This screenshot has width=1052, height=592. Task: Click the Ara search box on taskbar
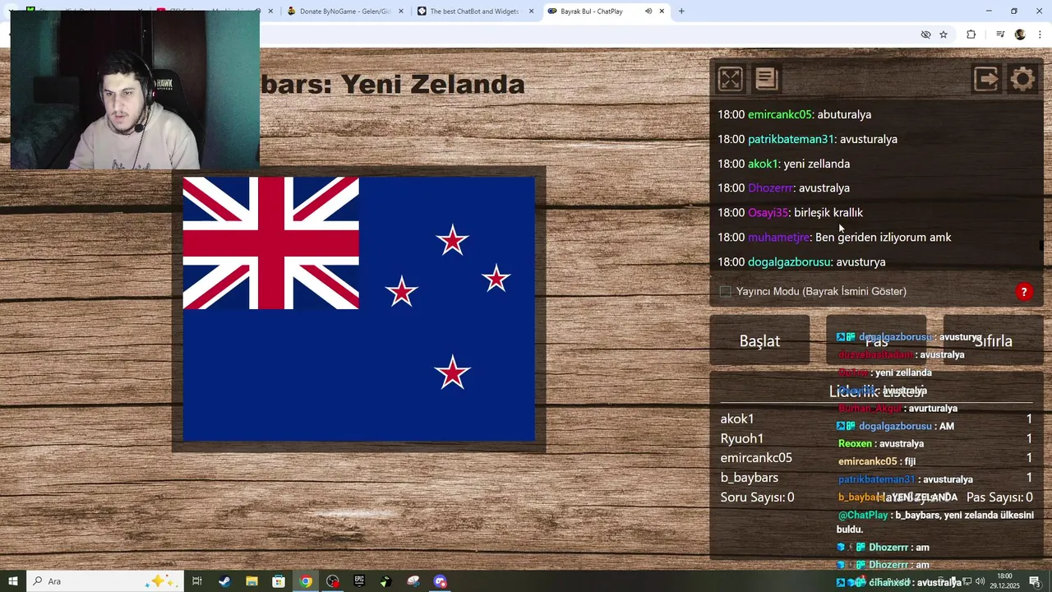[105, 581]
